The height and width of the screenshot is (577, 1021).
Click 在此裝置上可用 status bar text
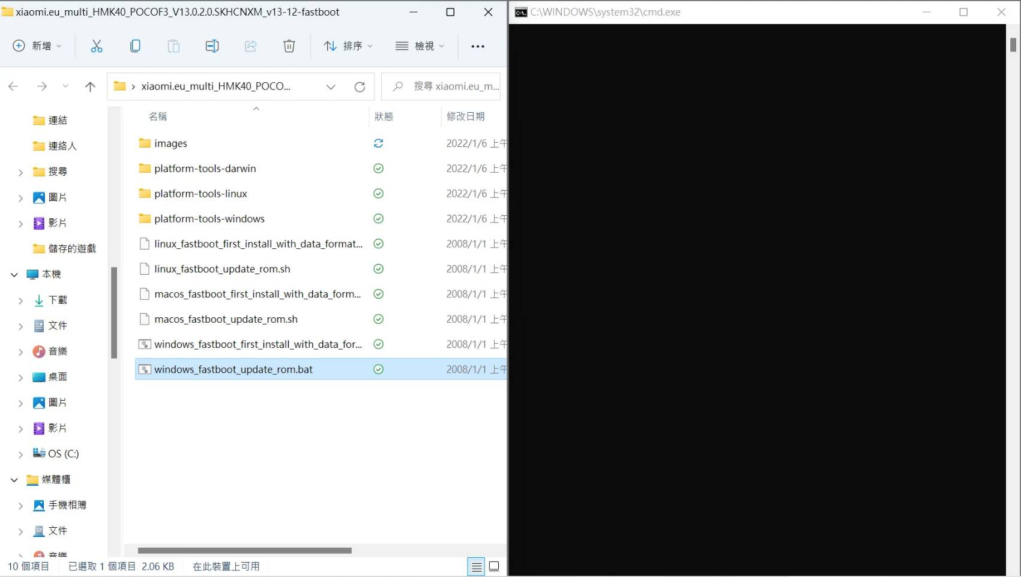[226, 566]
